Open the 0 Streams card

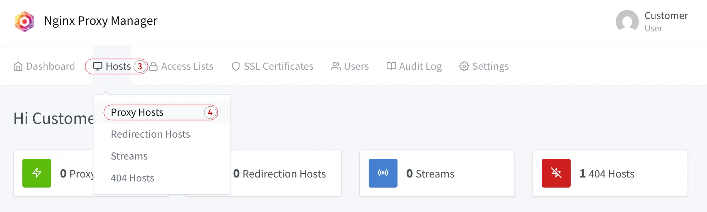coord(437,173)
